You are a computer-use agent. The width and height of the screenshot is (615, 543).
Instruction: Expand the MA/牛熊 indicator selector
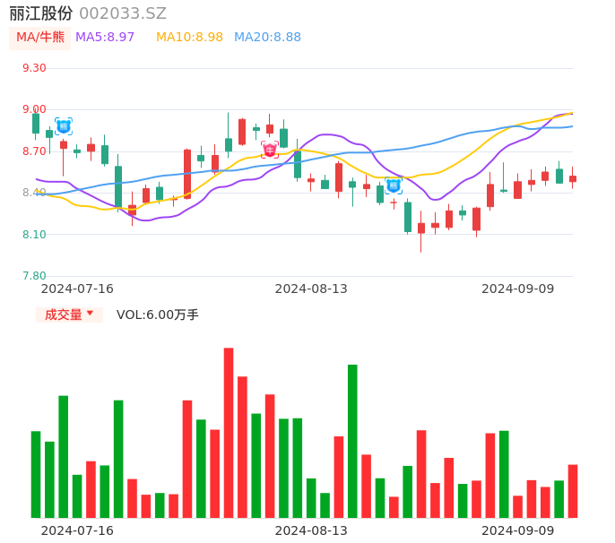(40, 37)
